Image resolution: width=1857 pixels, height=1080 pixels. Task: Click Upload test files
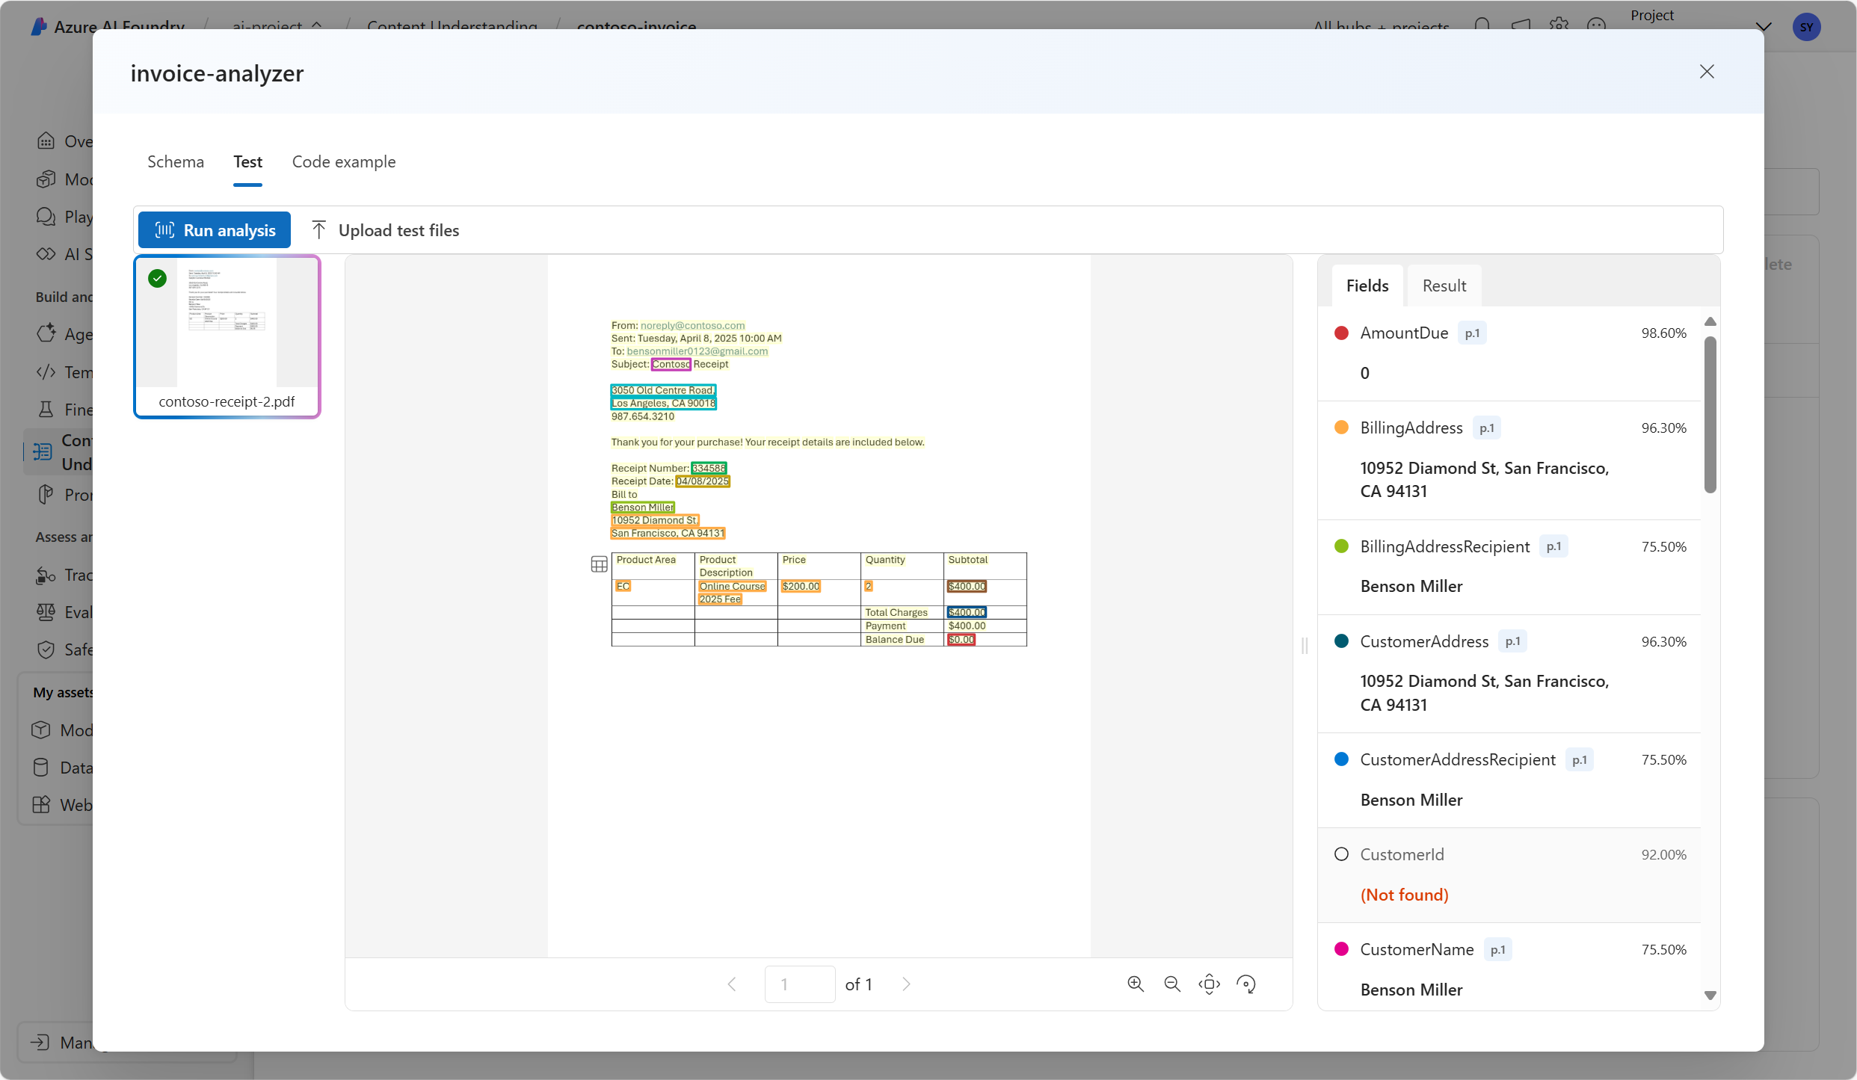pos(385,230)
